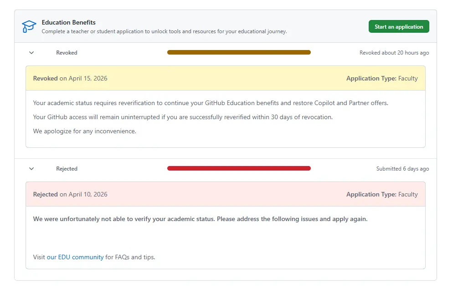Click the Education Benefits heading

(68, 22)
